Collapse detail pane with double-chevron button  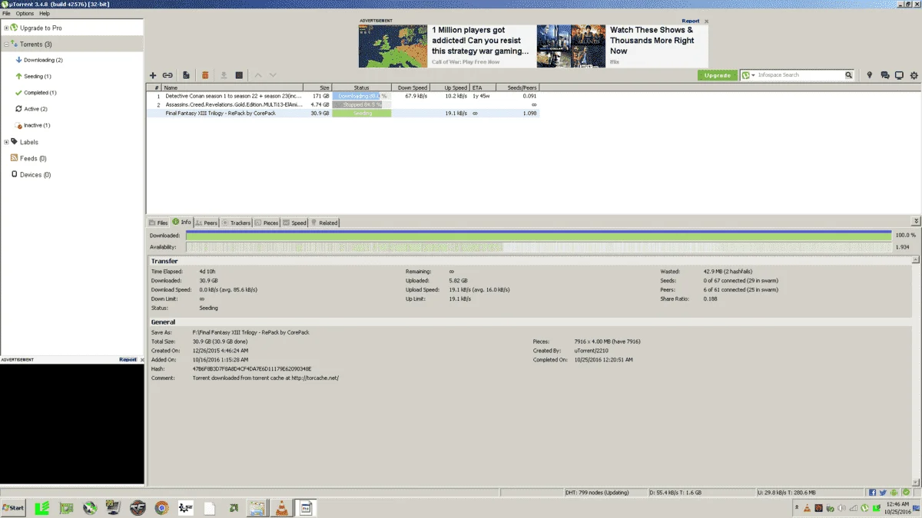click(916, 221)
